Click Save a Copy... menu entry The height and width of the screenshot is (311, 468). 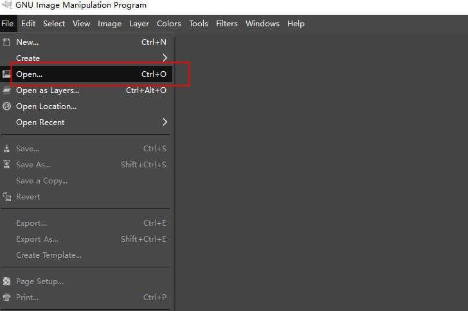pos(86,181)
